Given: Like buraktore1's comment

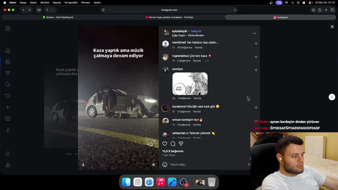Looking at the screenshot, I should click(256, 108).
